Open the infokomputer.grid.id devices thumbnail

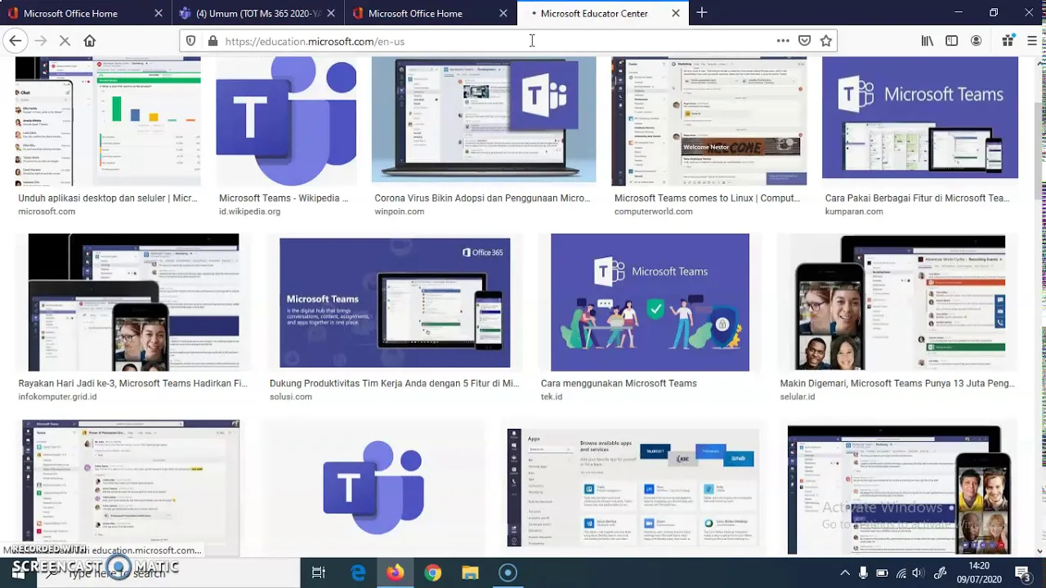coord(134,302)
